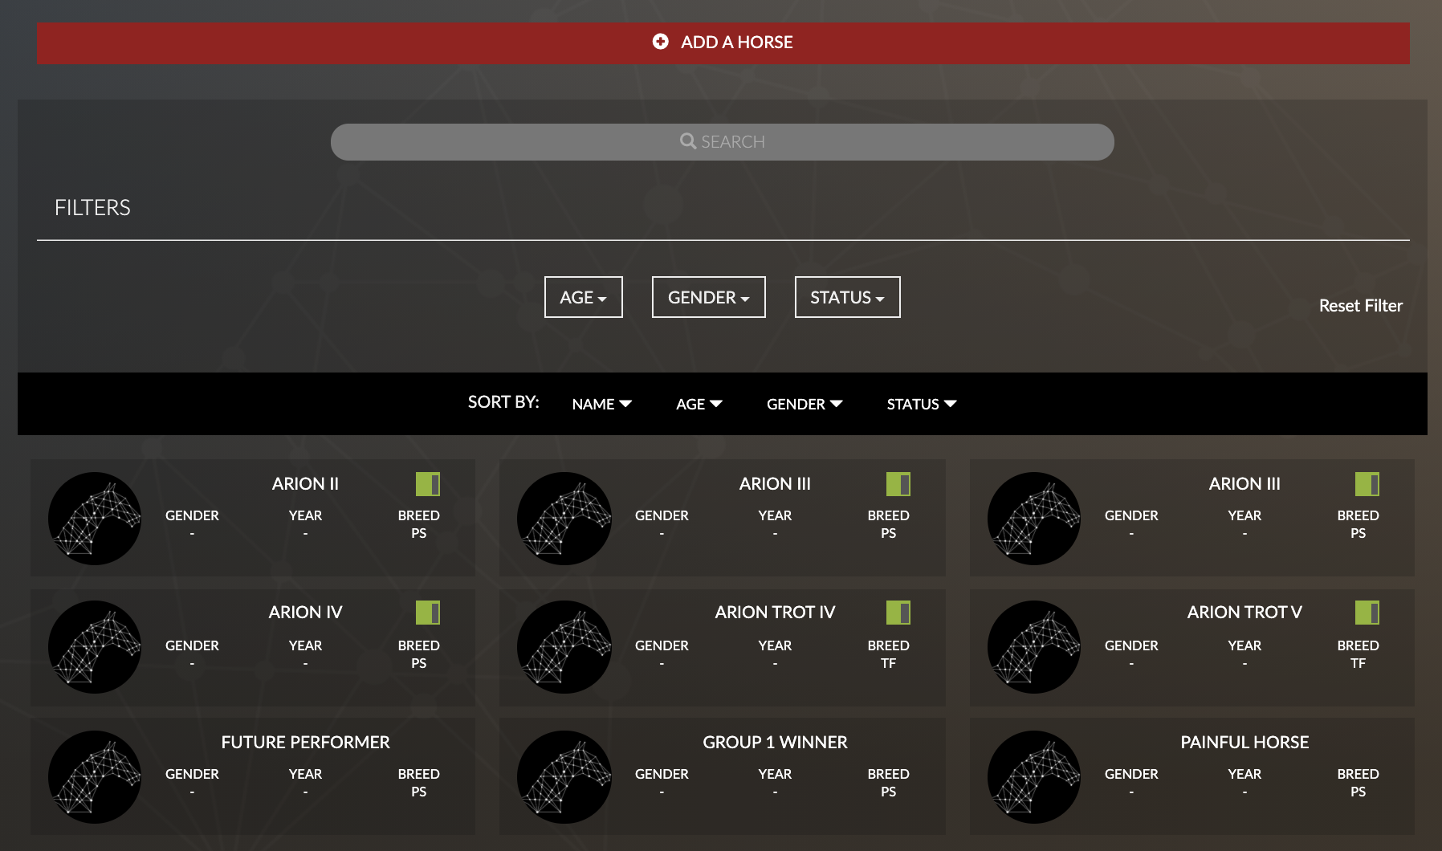Toggle the green status indicator on Arion Trot V
The width and height of the screenshot is (1442, 851).
[1367, 613]
